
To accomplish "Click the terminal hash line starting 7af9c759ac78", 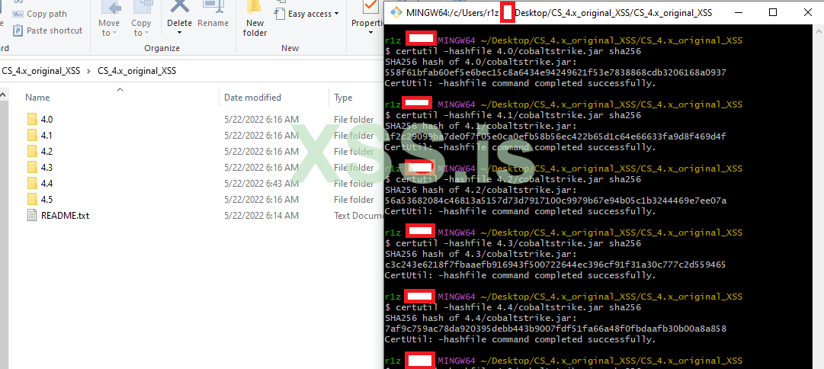I will click(x=556, y=329).
